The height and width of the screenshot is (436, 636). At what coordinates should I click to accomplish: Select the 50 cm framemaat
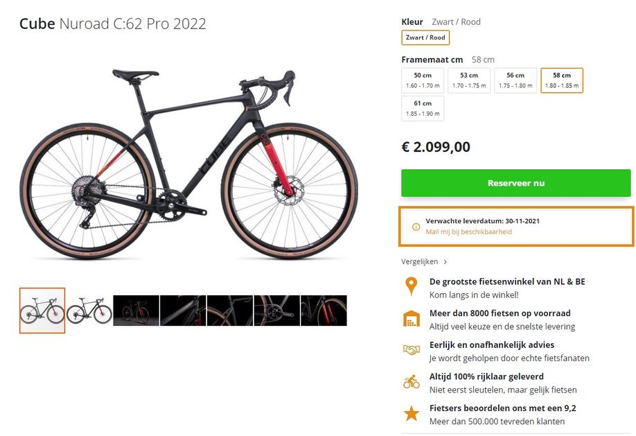(423, 78)
